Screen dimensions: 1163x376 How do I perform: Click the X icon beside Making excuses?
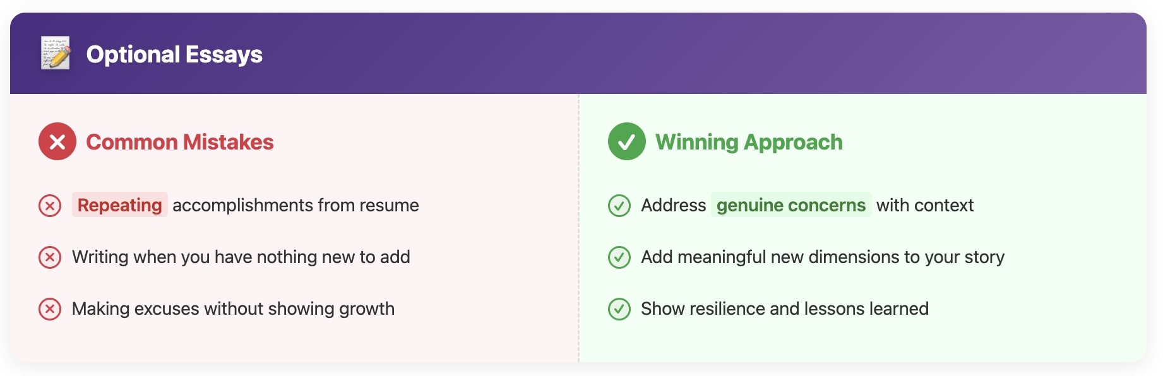tap(50, 309)
